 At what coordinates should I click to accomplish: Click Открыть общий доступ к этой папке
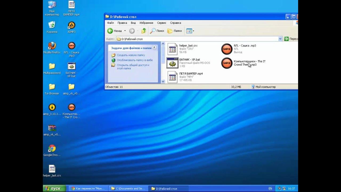click(133, 67)
